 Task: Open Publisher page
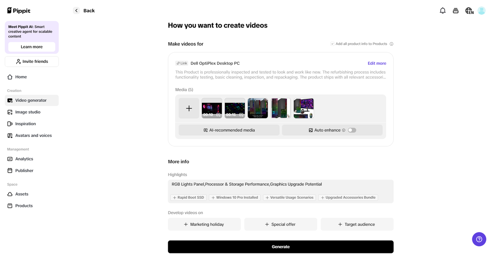click(32, 171)
